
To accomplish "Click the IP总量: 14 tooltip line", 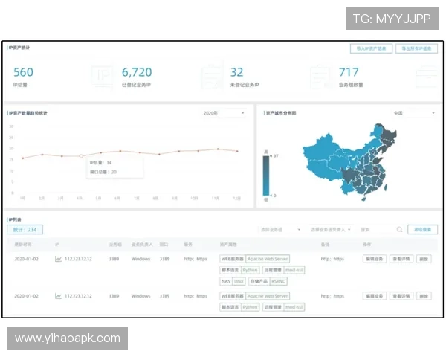I will tap(100, 163).
